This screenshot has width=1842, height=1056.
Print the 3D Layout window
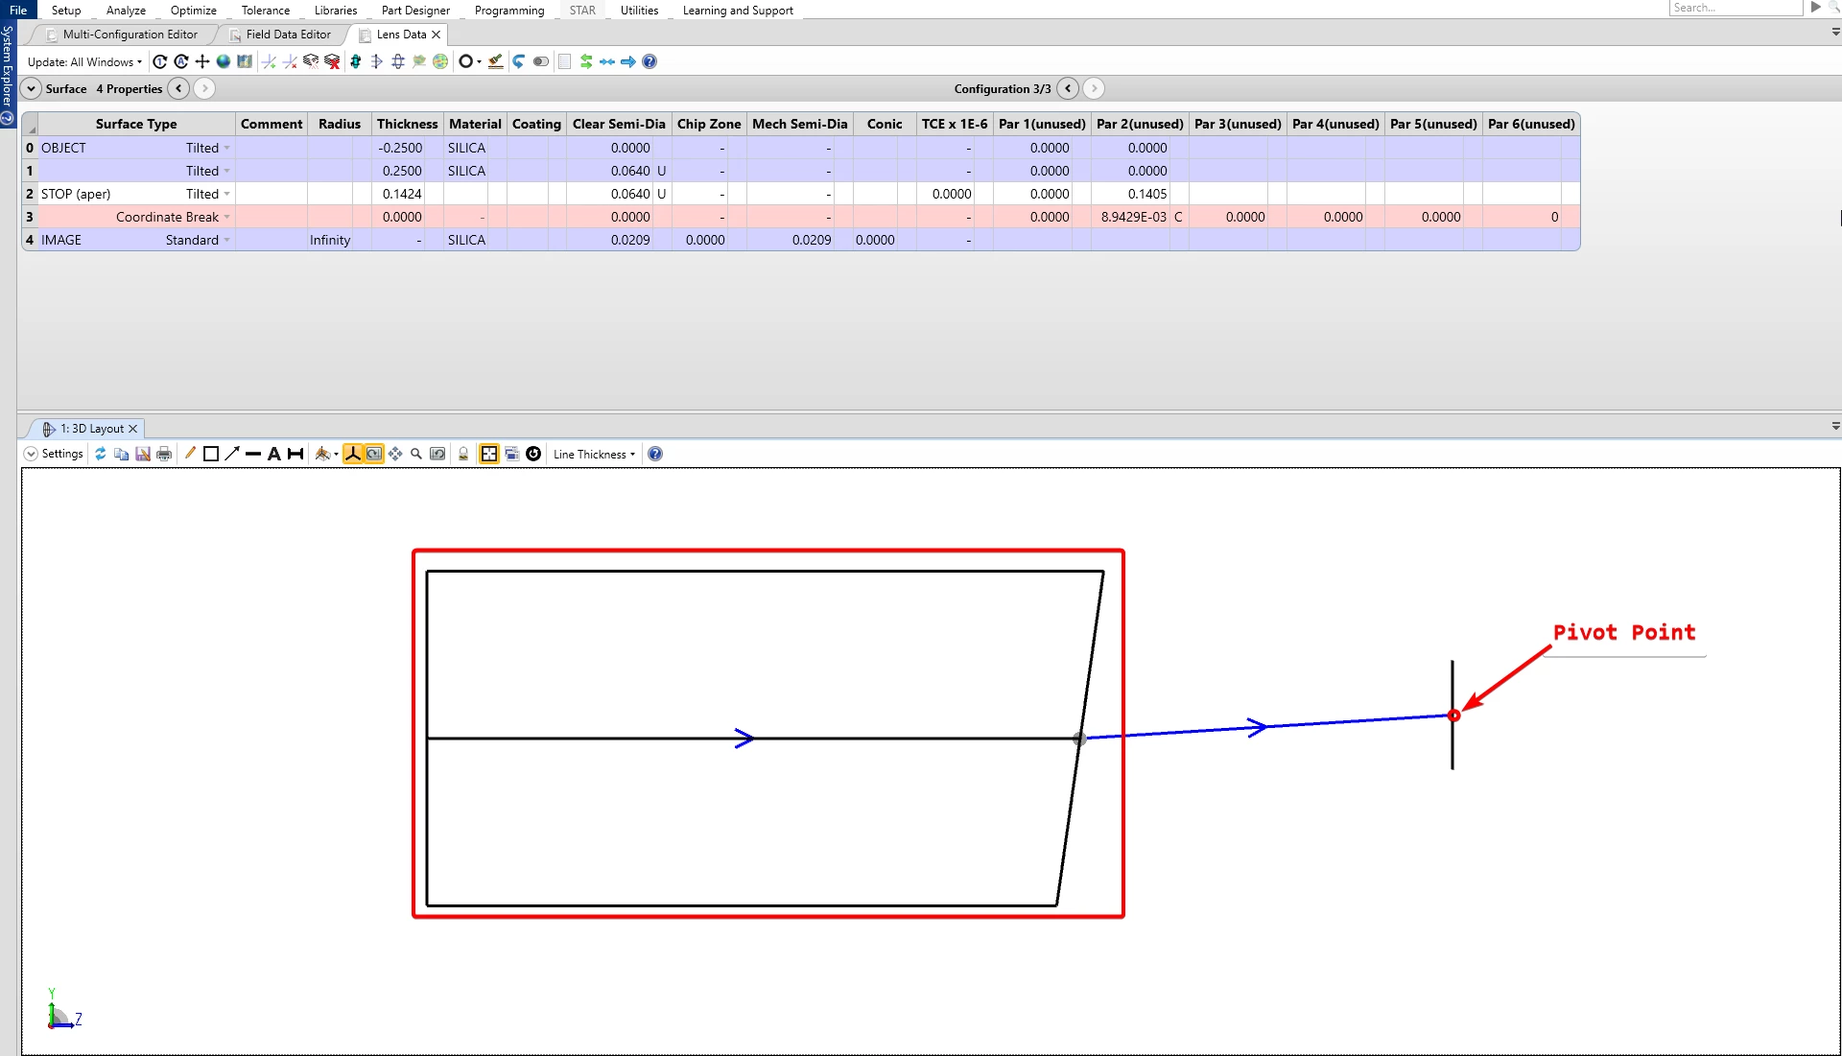point(164,454)
